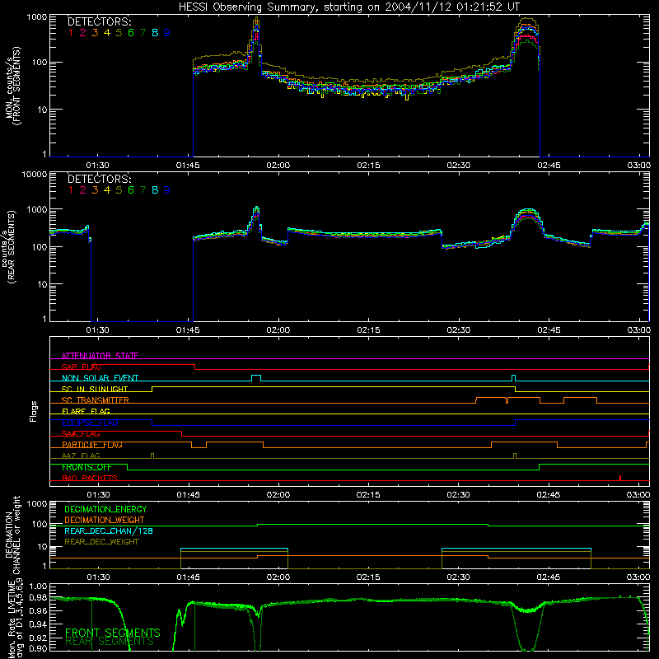This screenshot has width=659, height=659.
Task: Click the 'Flags' vertical axis title
Action: pos(33,411)
